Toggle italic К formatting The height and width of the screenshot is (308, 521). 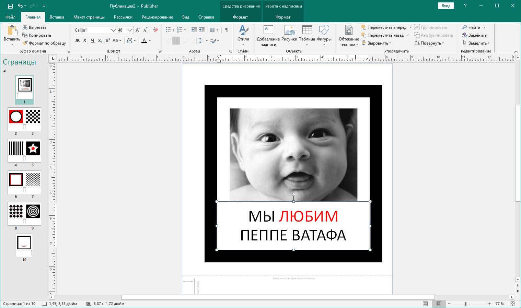point(85,40)
